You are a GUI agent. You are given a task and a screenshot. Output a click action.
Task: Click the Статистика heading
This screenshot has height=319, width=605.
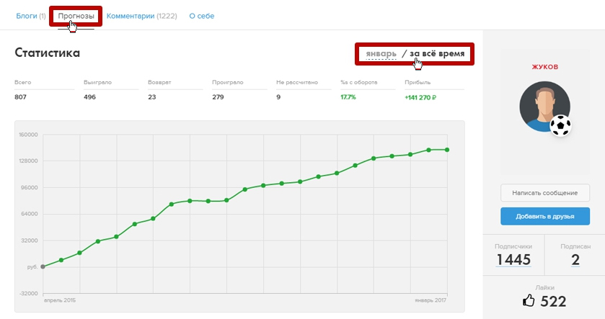click(x=47, y=53)
